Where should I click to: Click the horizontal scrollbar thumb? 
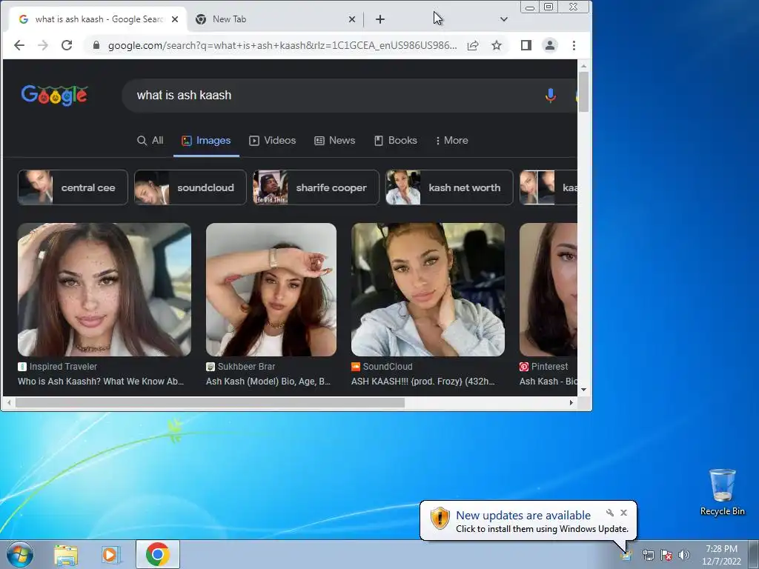(x=210, y=402)
